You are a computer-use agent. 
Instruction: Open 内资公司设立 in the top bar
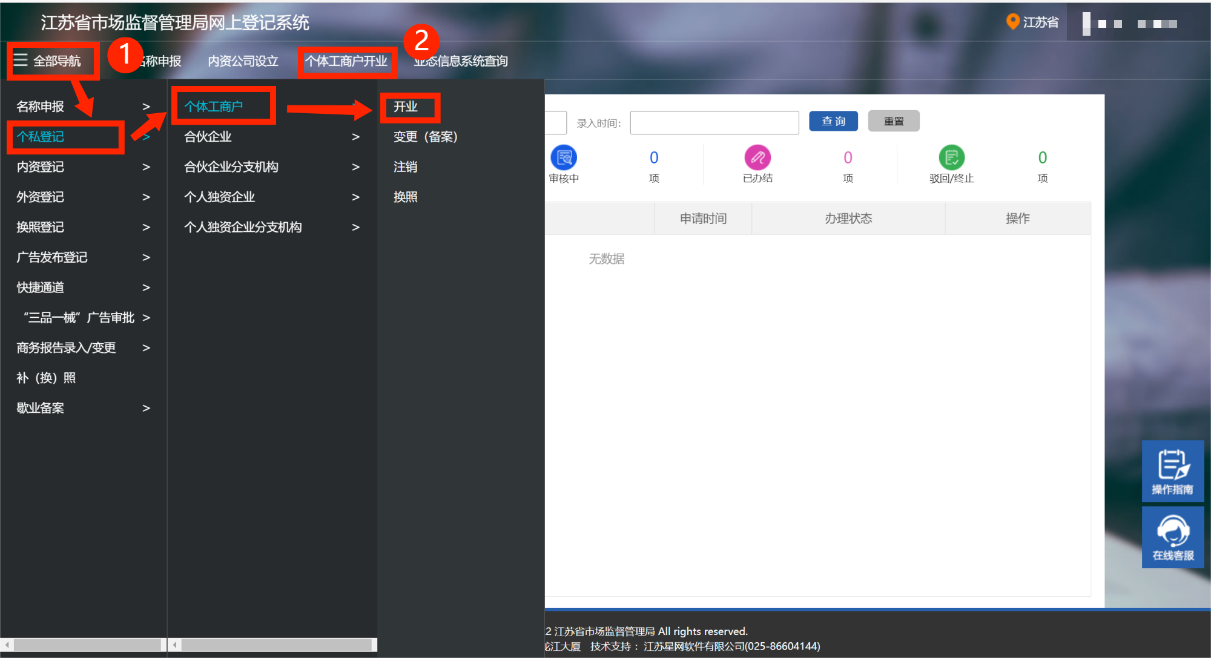(x=243, y=61)
